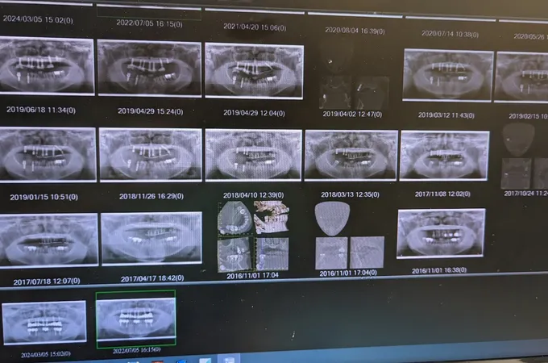
Task: Open the panoramic X-ray dated 2019/06/18 11:34
Action: 47,67
